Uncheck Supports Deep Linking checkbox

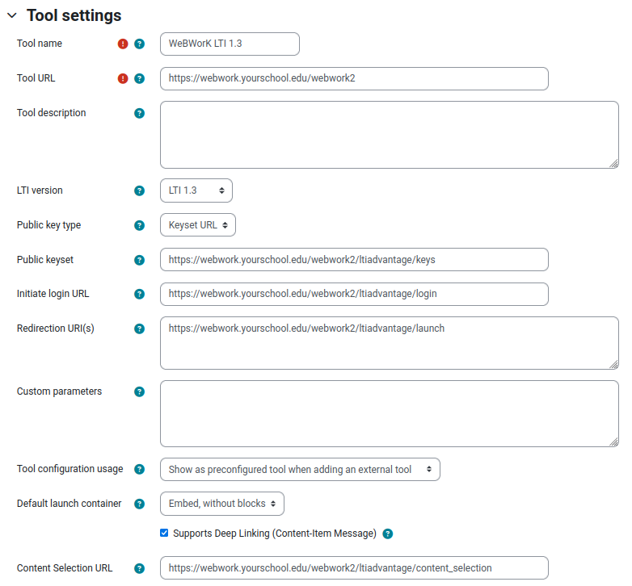[x=164, y=533]
